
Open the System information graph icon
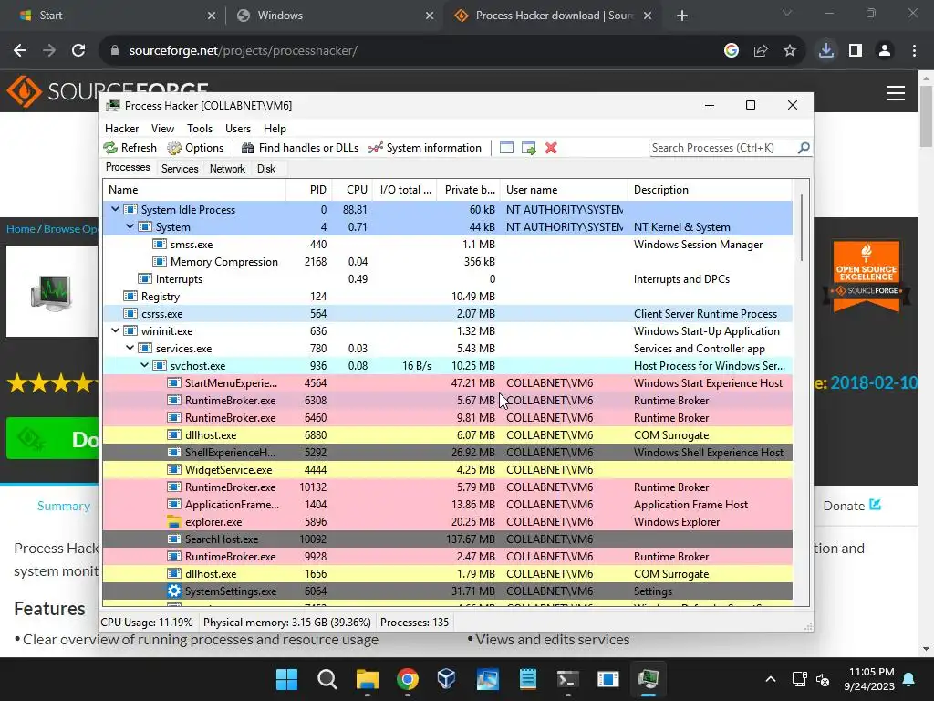[375, 148]
